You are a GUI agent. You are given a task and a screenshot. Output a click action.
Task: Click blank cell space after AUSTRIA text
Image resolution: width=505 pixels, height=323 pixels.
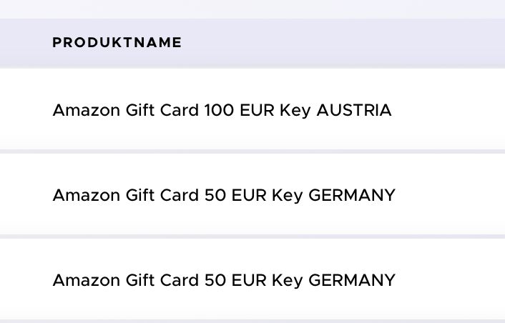448,110
